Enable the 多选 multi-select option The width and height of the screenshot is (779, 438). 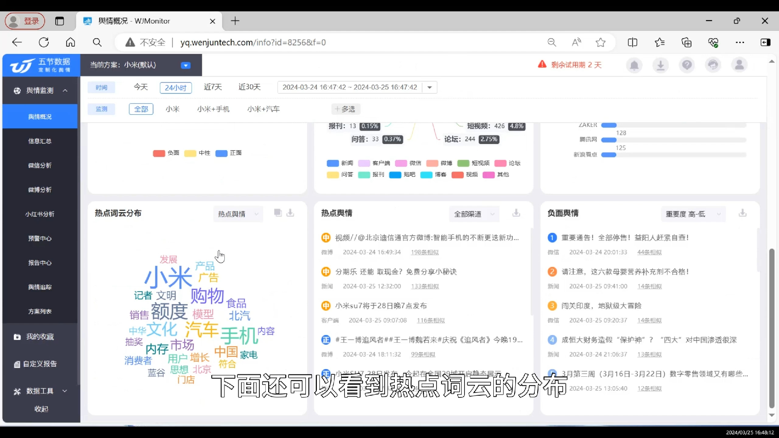(346, 109)
